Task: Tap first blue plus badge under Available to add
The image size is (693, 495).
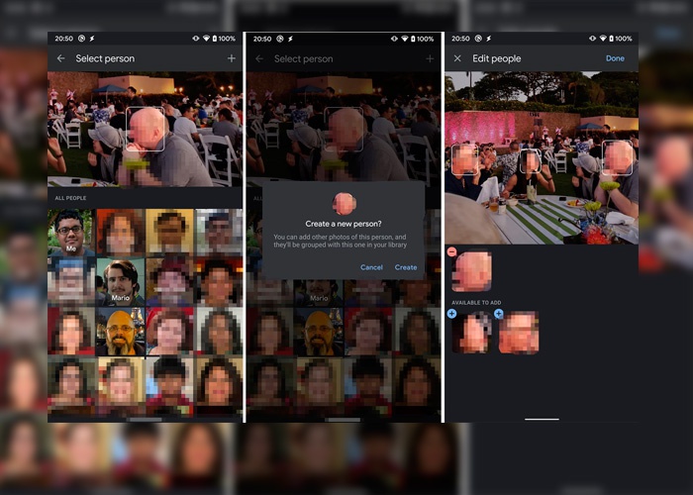Action: (451, 314)
